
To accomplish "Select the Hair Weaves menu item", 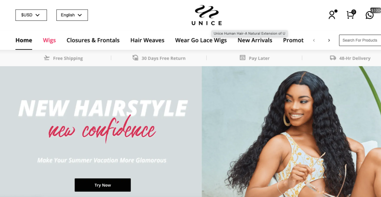I will [x=147, y=40].
